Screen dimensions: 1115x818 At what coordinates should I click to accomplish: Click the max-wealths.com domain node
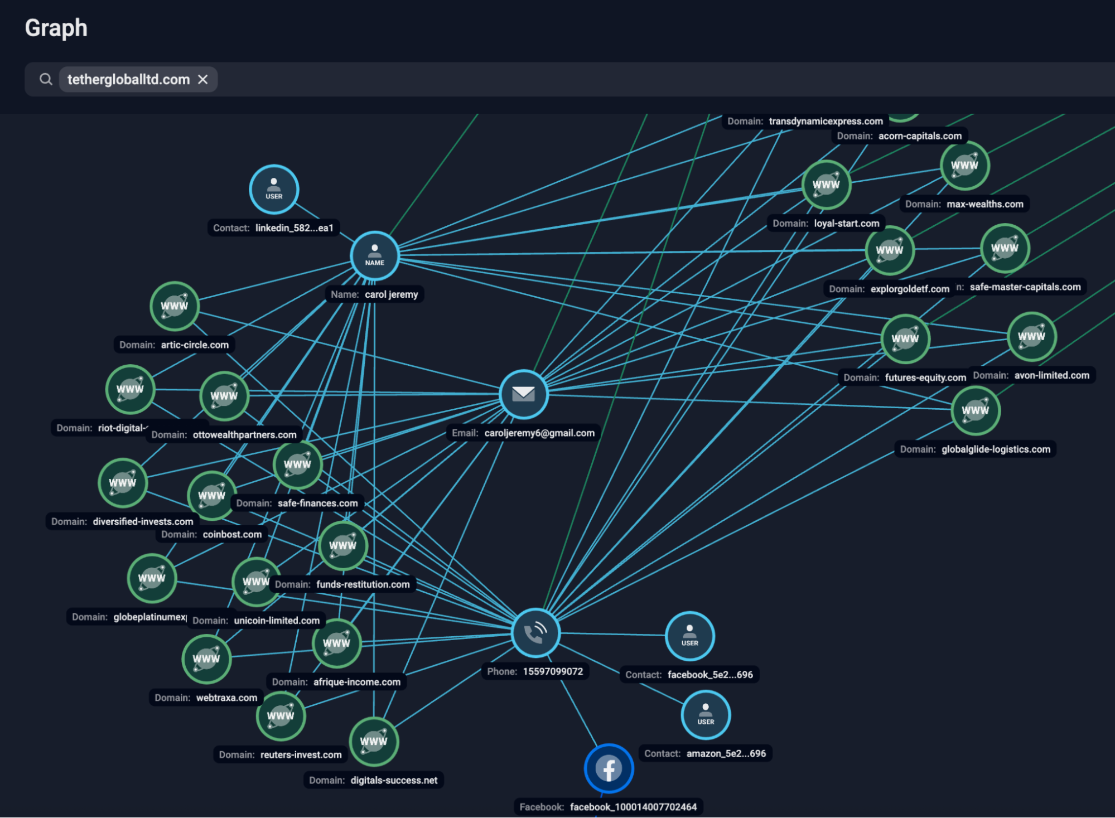pos(964,166)
